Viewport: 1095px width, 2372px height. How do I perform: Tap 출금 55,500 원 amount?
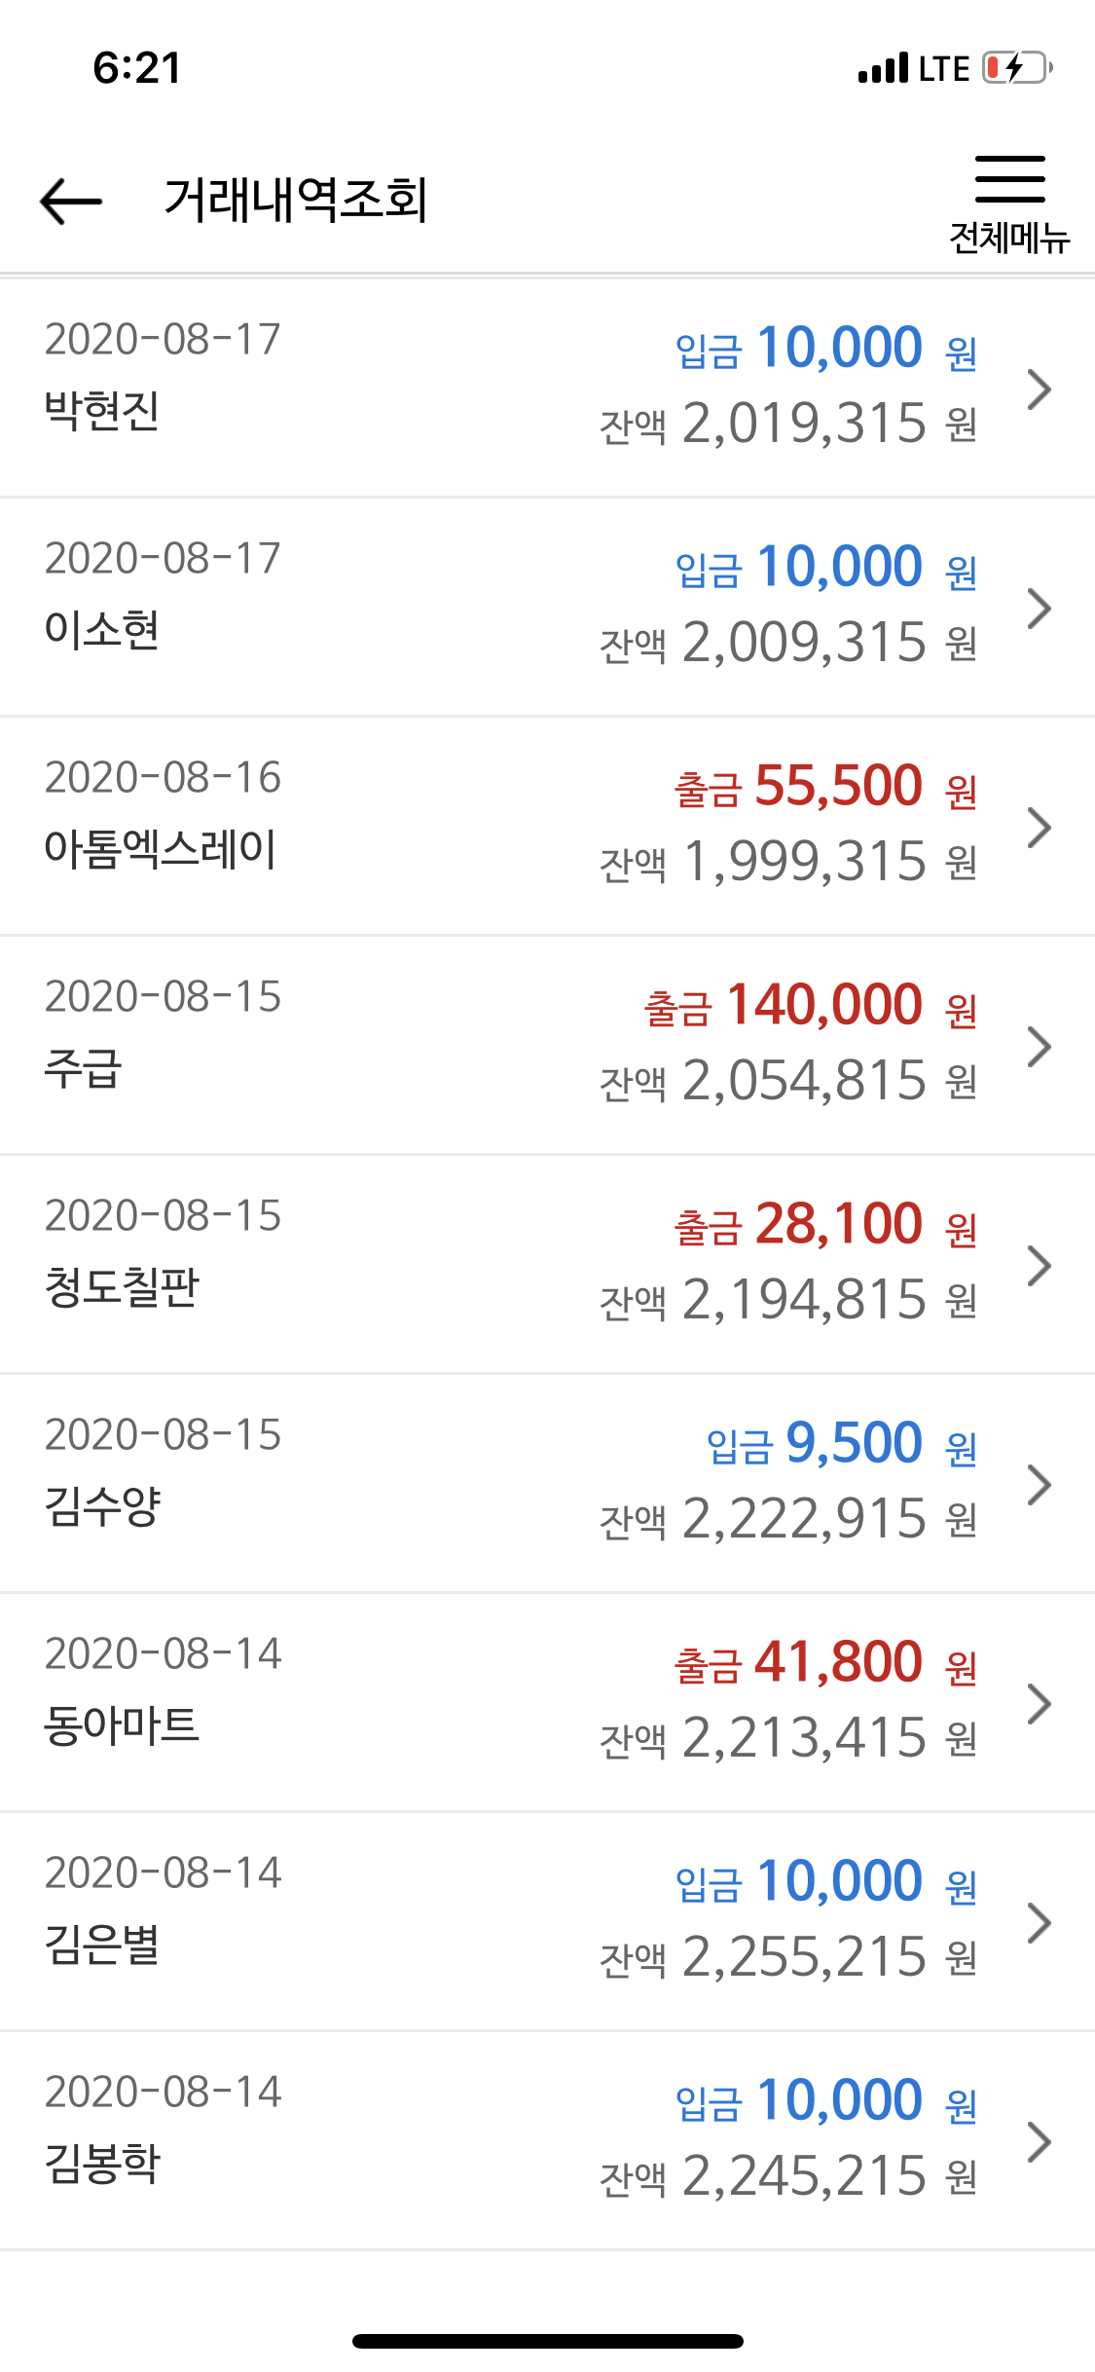(825, 786)
